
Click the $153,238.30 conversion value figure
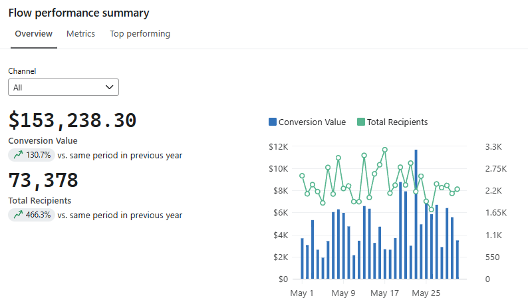pyautogui.click(x=72, y=120)
